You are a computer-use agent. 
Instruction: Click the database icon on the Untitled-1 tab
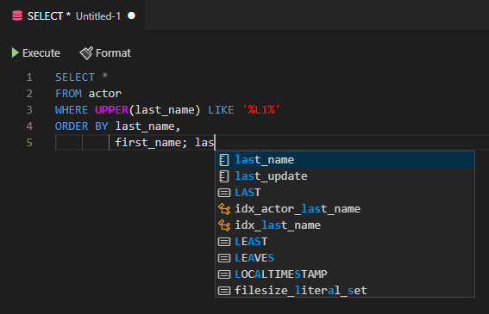pyautogui.click(x=17, y=15)
